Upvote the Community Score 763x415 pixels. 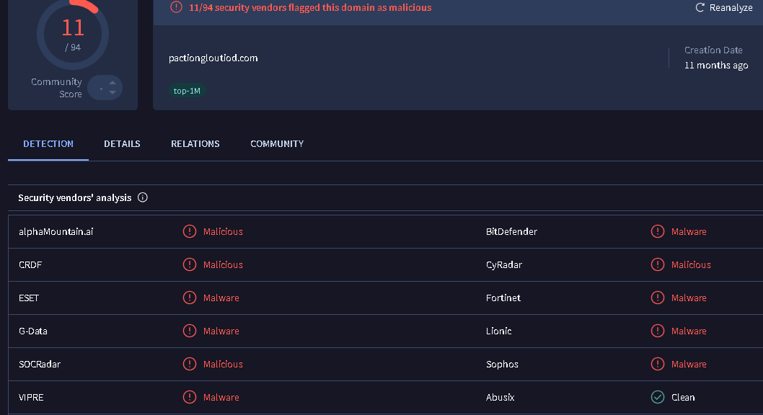click(x=113, y=83)
